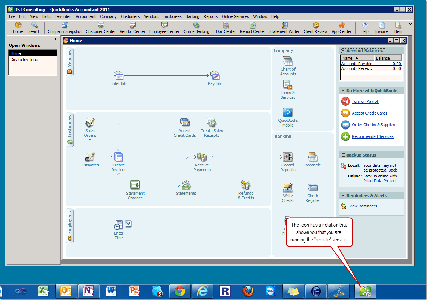Click the Refunds & Credits icon

coord(246,185)
